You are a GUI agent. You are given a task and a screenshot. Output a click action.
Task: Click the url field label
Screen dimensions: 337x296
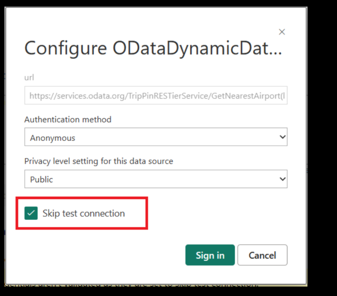29,77
